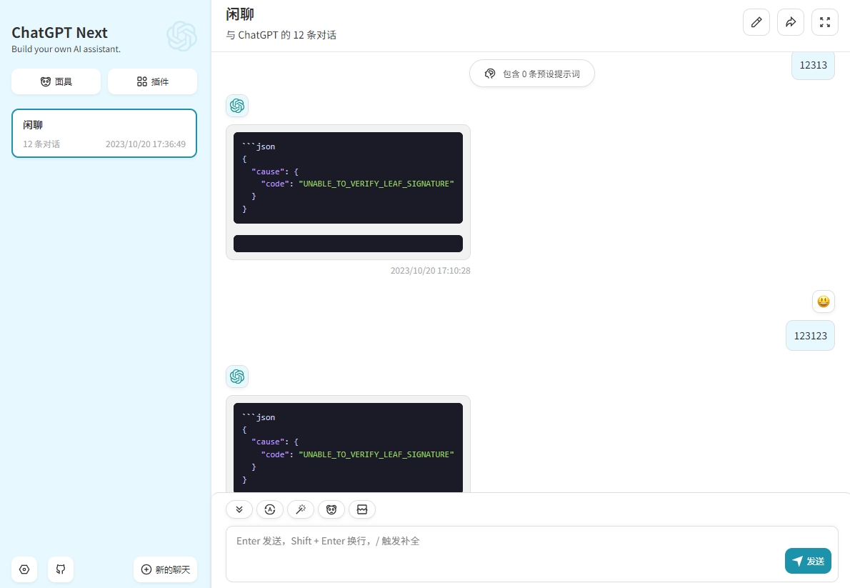This screenshot has width=850, height=588.
Task: Click the ChatGPT avatar above first JSON reply
Action: (x=237, y=106)
